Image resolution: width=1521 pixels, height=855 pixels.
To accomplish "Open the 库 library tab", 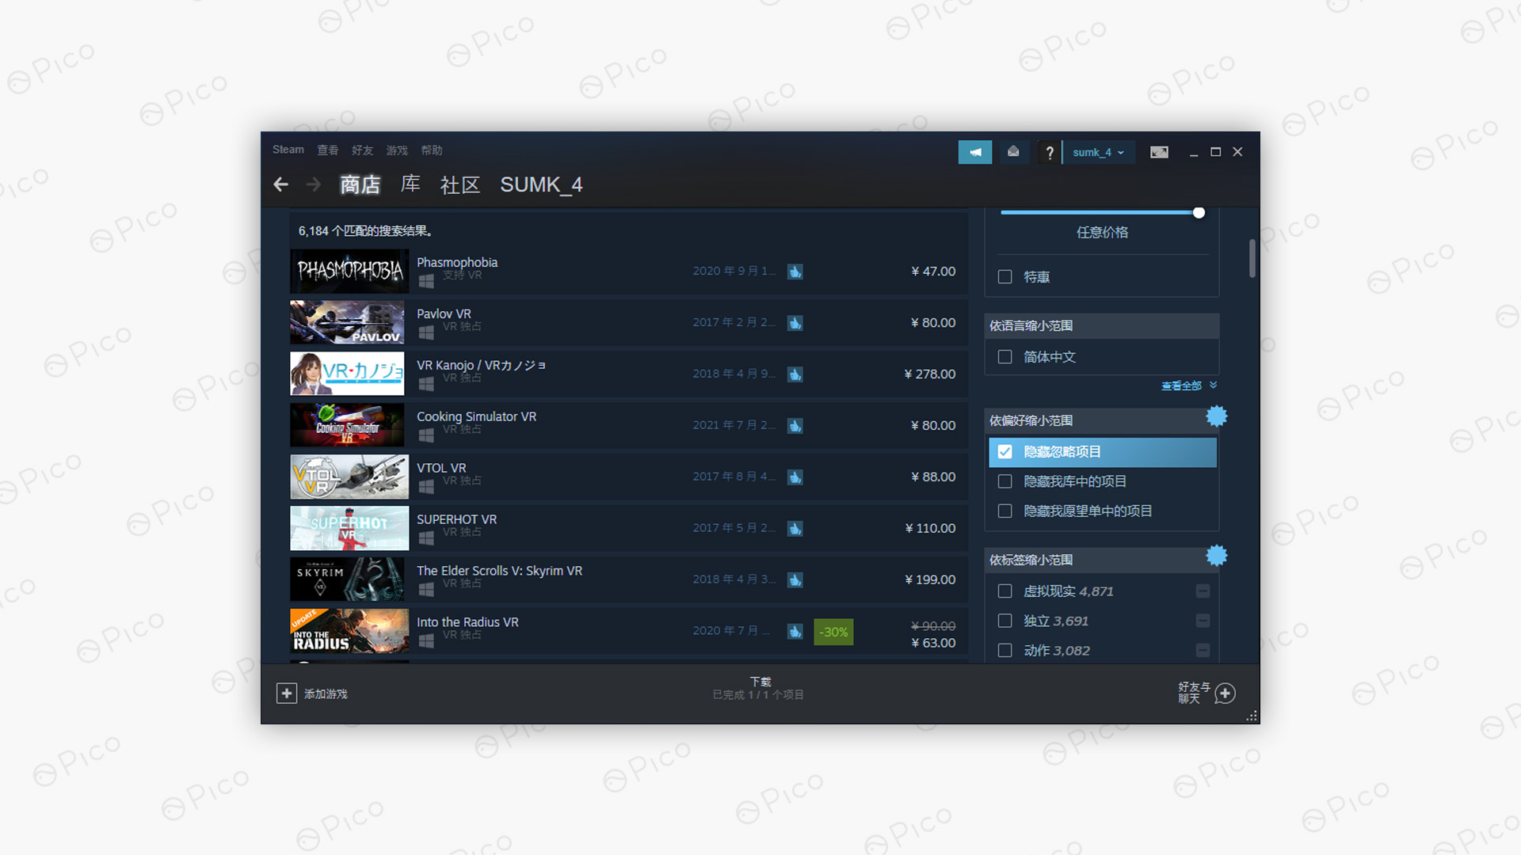I will tap(410, 184).
